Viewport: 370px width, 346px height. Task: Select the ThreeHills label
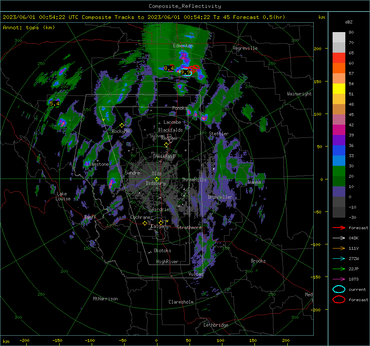click(194, 180)
